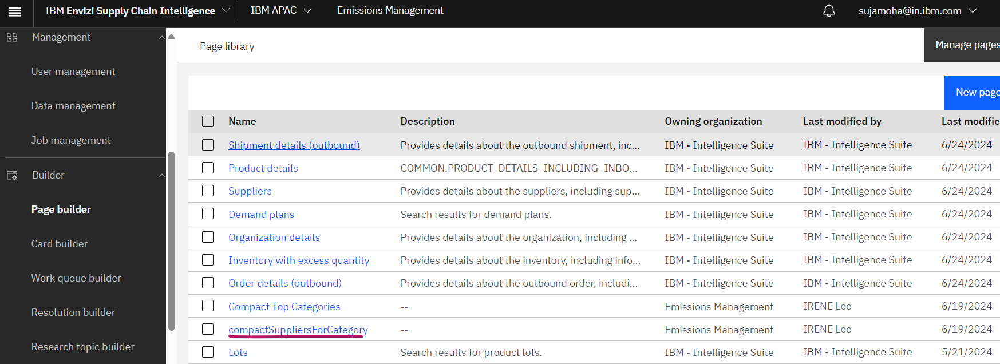Tick the Lots row checkbox

point(208,352)
